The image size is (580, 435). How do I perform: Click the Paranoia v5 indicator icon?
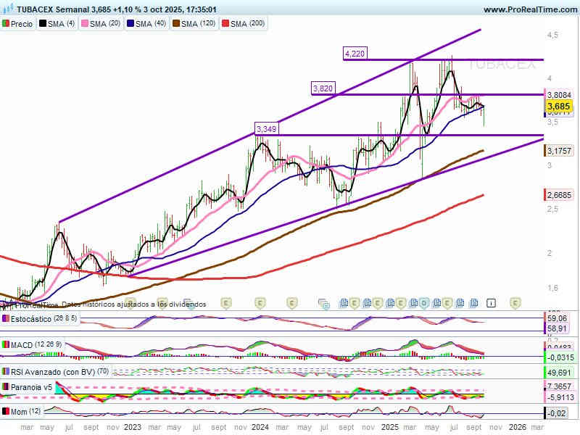[x=6, y=387]
